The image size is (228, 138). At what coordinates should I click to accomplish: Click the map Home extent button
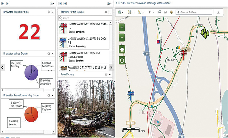[122, 50]
